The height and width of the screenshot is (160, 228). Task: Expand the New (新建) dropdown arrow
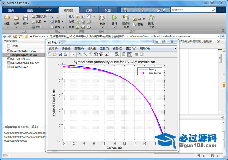pos(7,28)
